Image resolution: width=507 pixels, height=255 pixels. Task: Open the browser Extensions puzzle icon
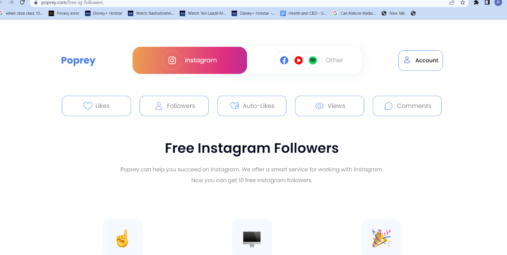476,2
